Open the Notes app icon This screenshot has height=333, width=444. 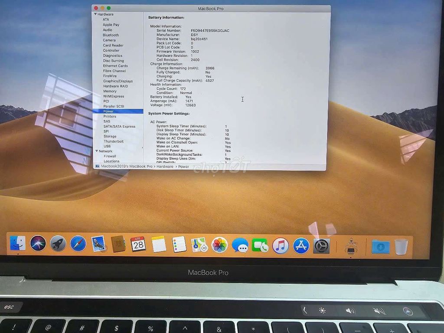(x=159, y=244)
